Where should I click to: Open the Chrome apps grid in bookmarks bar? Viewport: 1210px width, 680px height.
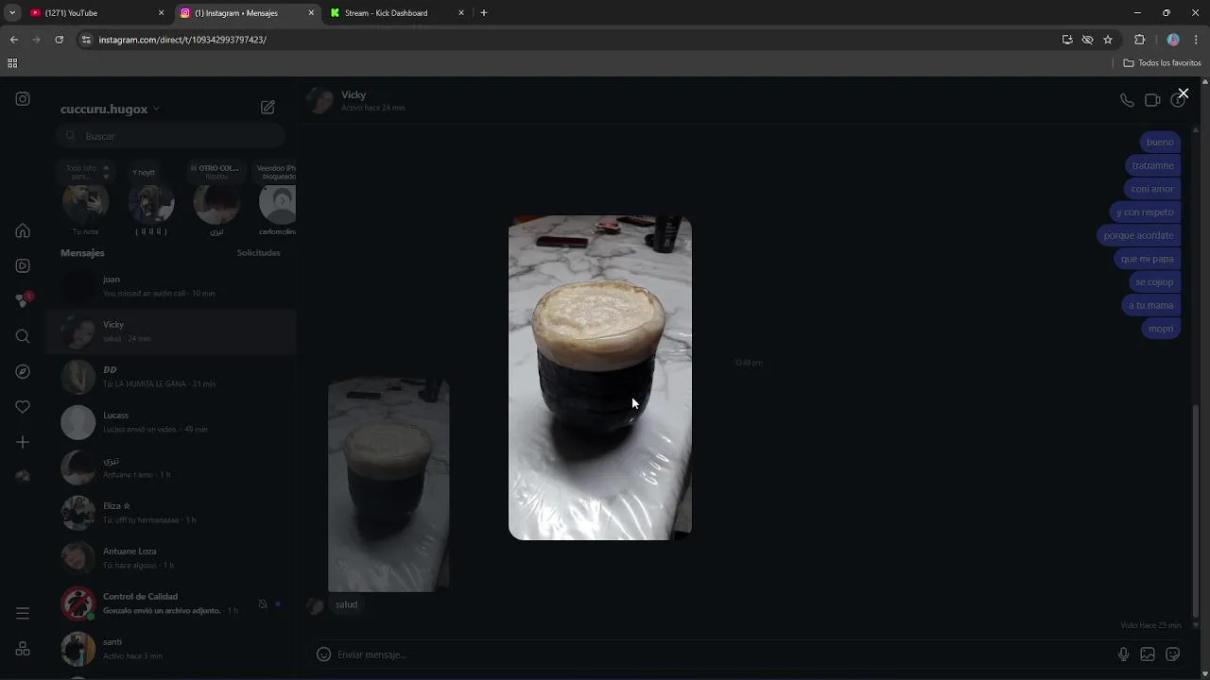click(12, 63)
